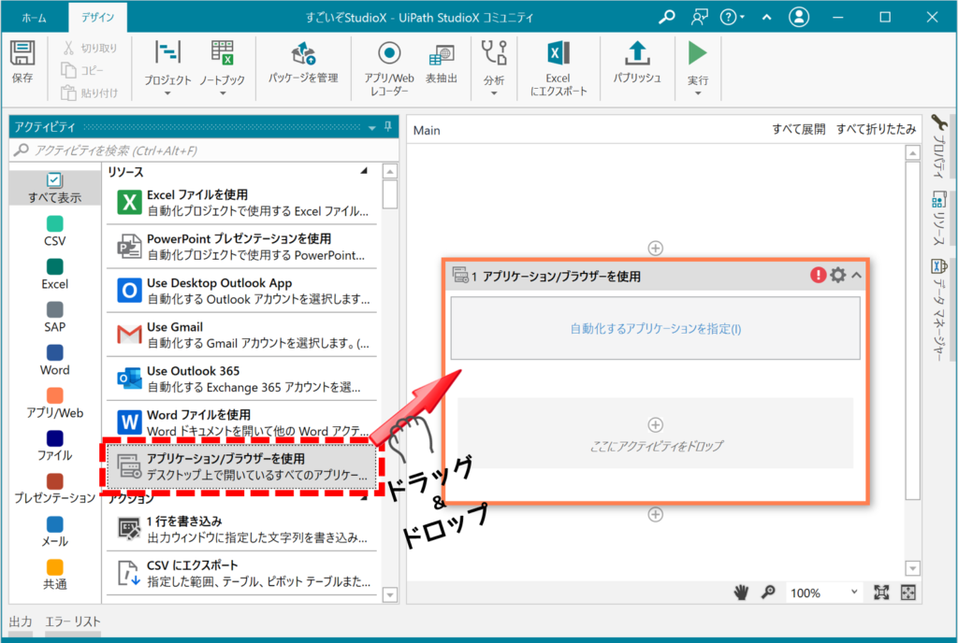Viewport: 958px width, 643px height.
Task: Open the Output (出力) panel tab
Action: (x=21, y=622)
